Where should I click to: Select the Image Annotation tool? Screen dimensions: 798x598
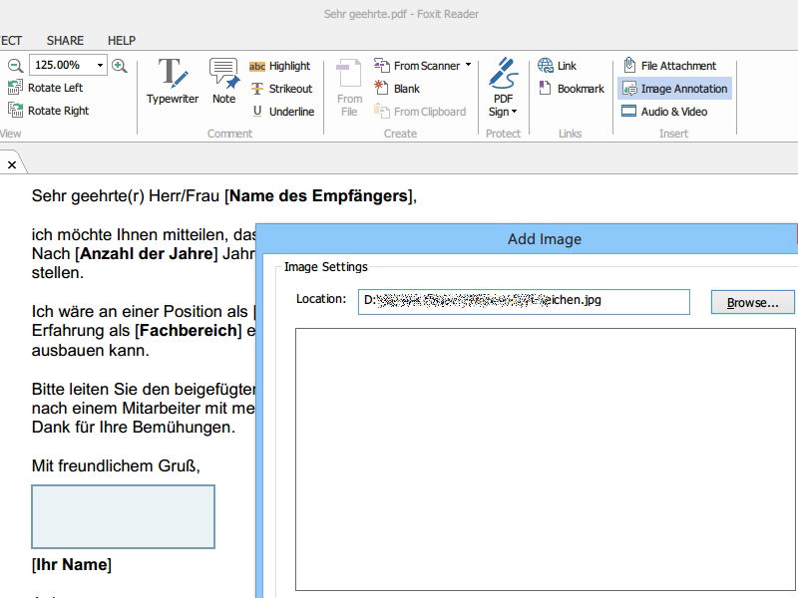click(x=675, y=89)
